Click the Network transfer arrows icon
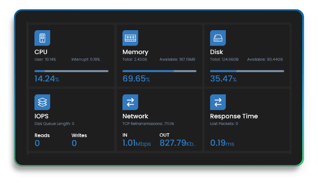Viewport: 318px width, 185px height. [x=130, y=102]
